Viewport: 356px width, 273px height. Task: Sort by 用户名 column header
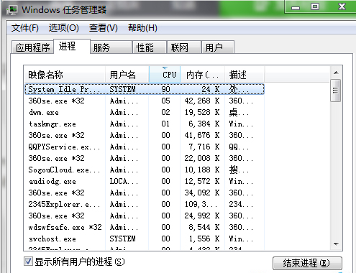[x=127, y=75]
